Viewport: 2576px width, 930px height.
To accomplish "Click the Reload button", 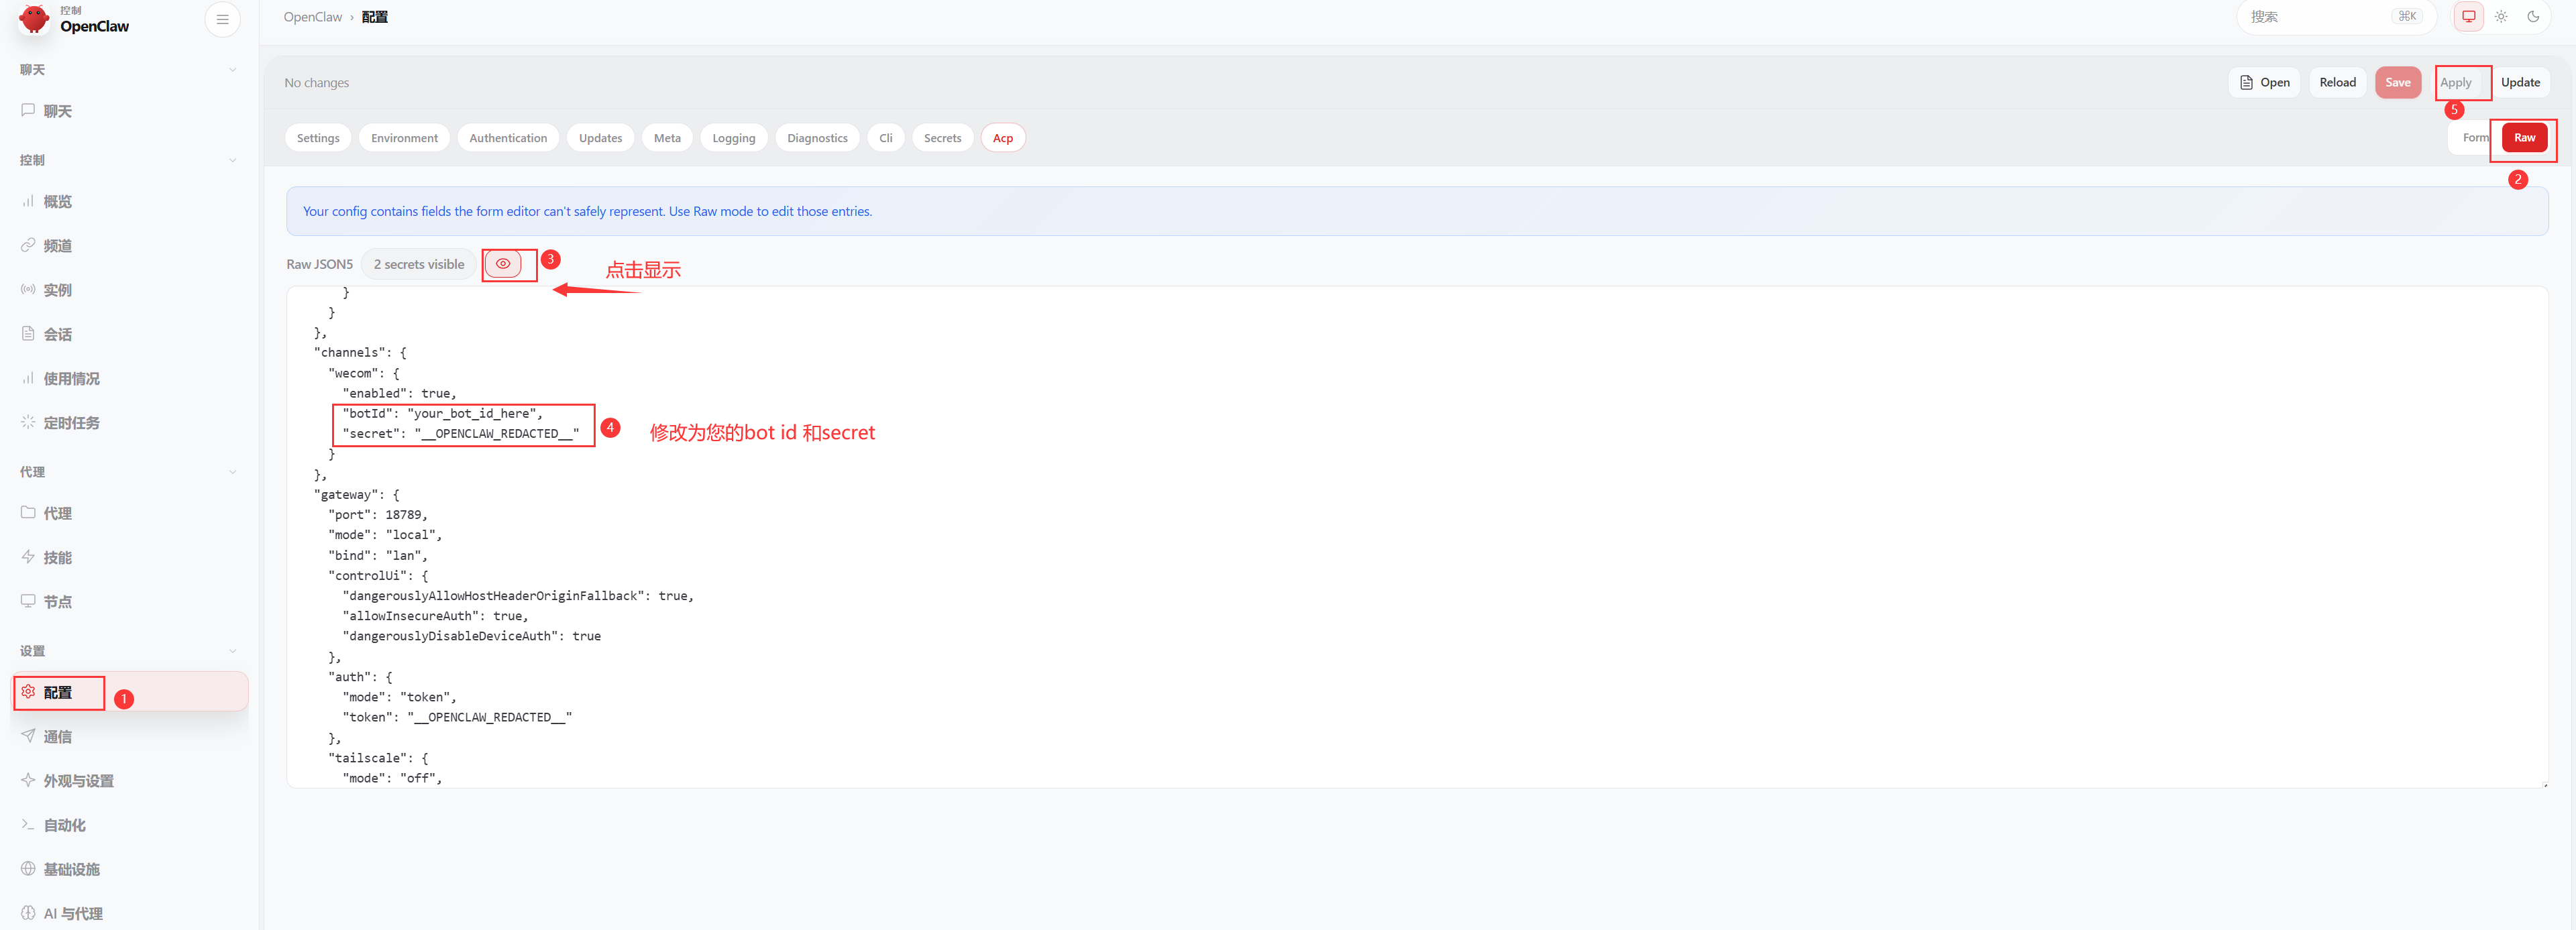I will (2337, 83).
